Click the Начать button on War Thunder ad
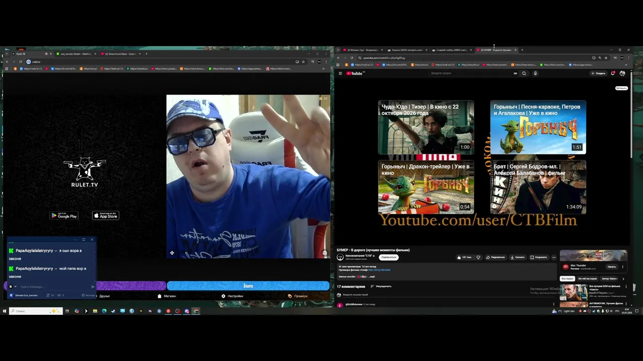Screen dimensions: 643x361 click(x=611, y=267)
